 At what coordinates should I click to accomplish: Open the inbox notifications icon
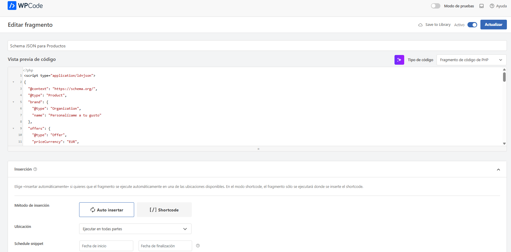[482, 6]
